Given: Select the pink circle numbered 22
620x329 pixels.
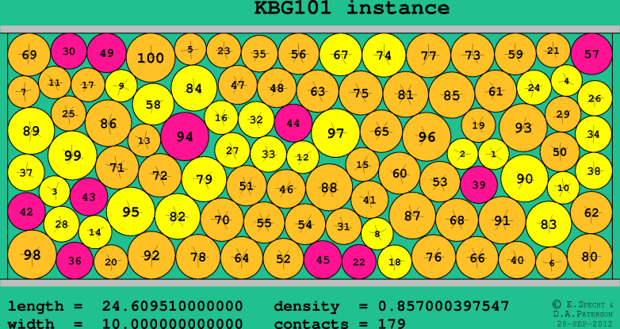Looking at the screenshot, I should 359,262.
